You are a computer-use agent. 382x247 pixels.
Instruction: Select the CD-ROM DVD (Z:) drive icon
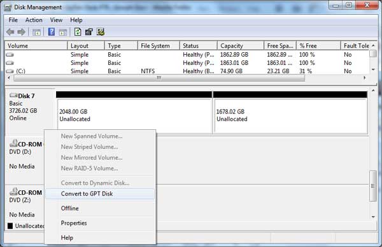click(x=13, y=192)
